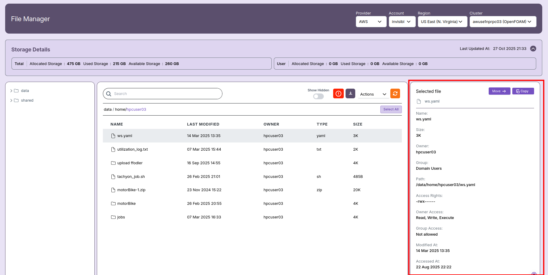Image resolution: width=548 pixels, height=275 pixels.
Task: Click hpcuser03 breadcrumb link
Action: 136,110
